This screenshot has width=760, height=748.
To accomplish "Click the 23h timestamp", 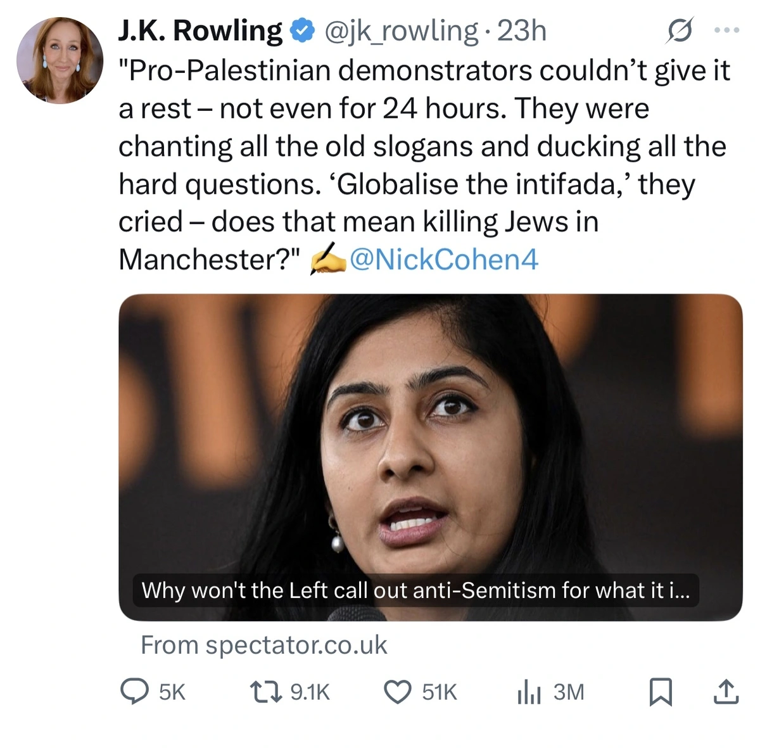I will click(x=521, y=30).
